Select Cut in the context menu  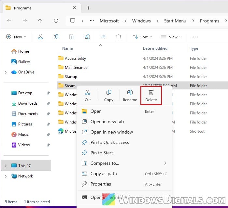(88, 96)
